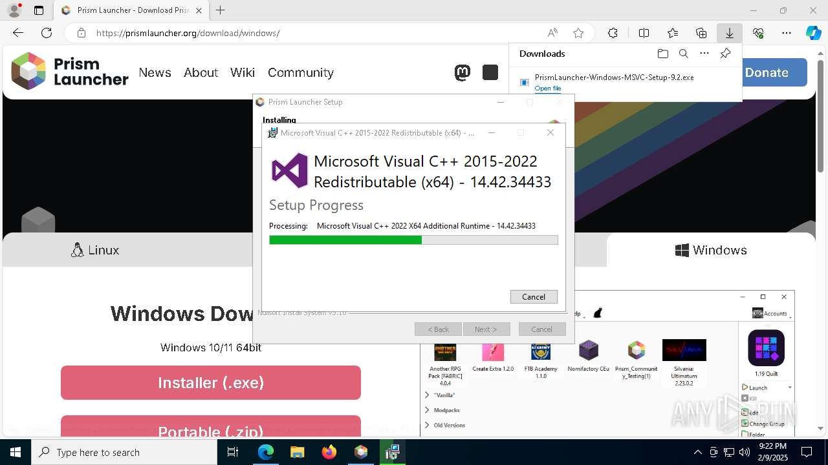Open file PrismLauncher setup from Downloads

point(547,88)
